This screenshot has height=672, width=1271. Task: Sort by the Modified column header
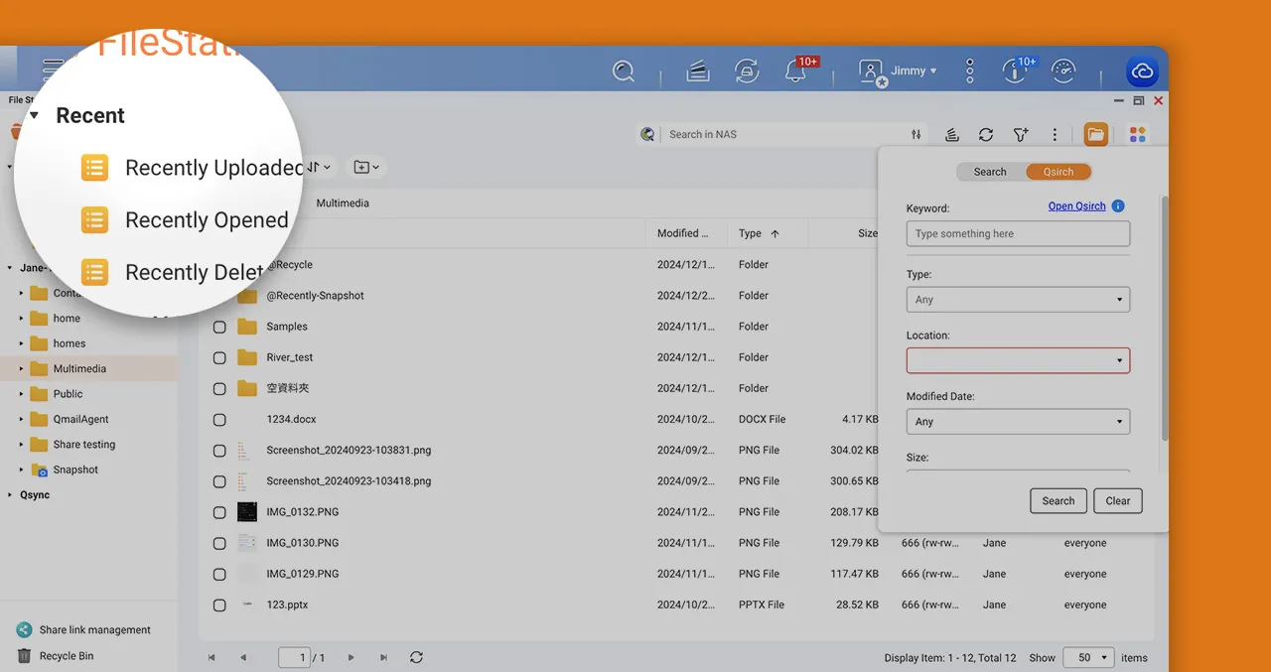[683, 233]
